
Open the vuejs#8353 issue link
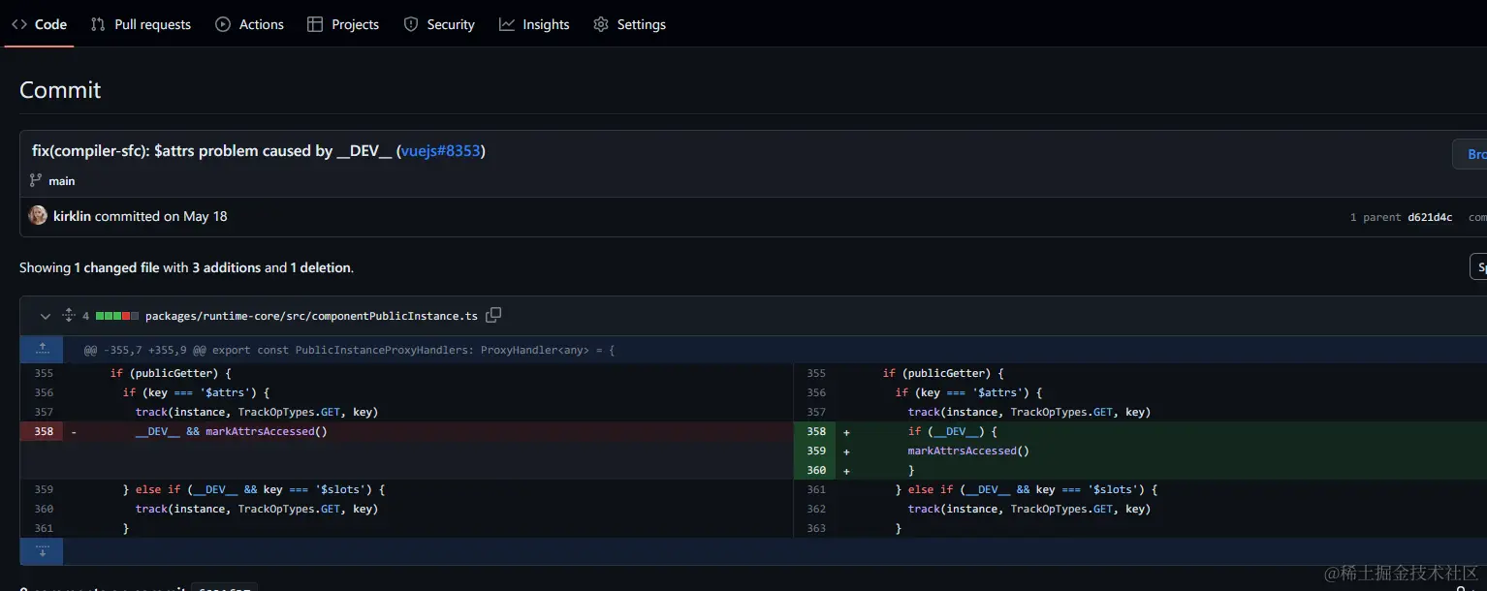coord(441,151)
